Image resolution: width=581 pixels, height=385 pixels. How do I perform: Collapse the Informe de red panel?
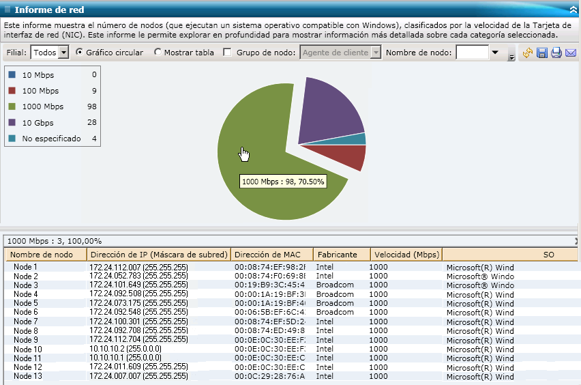point(573,10)
